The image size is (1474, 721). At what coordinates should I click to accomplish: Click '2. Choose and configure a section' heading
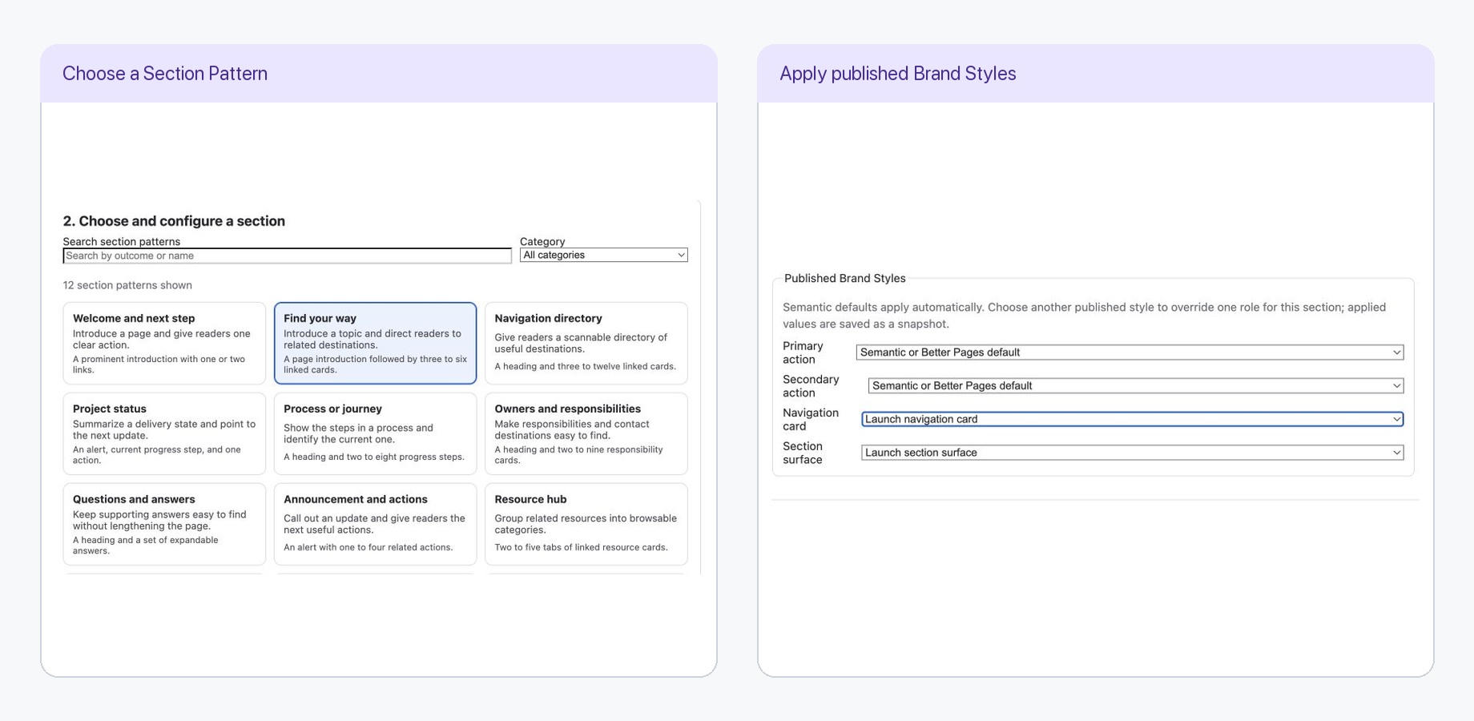coord(174,221)
